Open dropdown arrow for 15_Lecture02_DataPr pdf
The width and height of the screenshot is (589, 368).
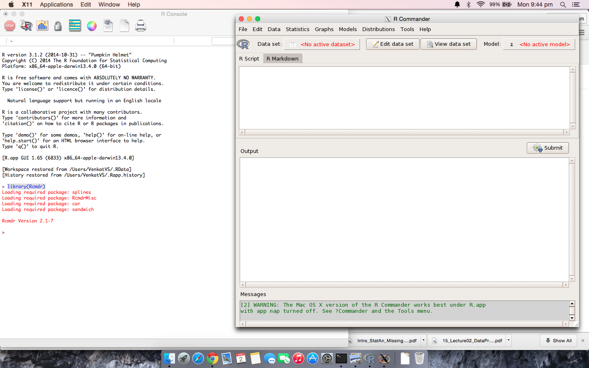[x=508, y=340]
